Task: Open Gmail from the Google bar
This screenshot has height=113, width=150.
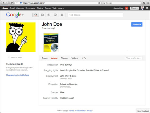Action: click(12, 8)
